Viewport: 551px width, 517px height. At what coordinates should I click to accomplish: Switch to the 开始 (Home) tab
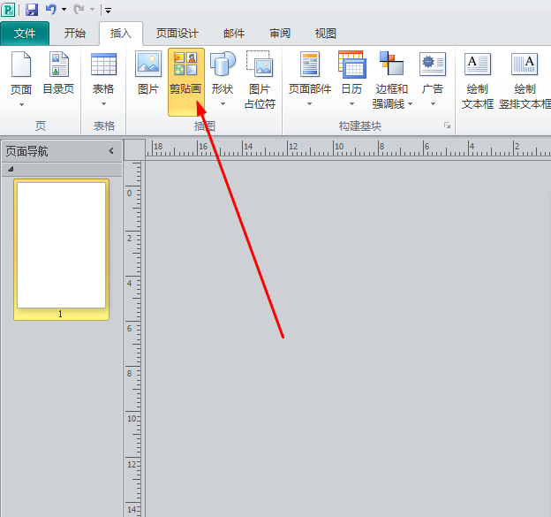point(74,34)
